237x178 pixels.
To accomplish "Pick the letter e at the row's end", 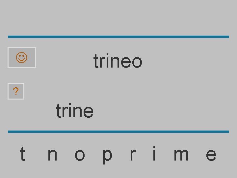I will [x=211, y=155].
